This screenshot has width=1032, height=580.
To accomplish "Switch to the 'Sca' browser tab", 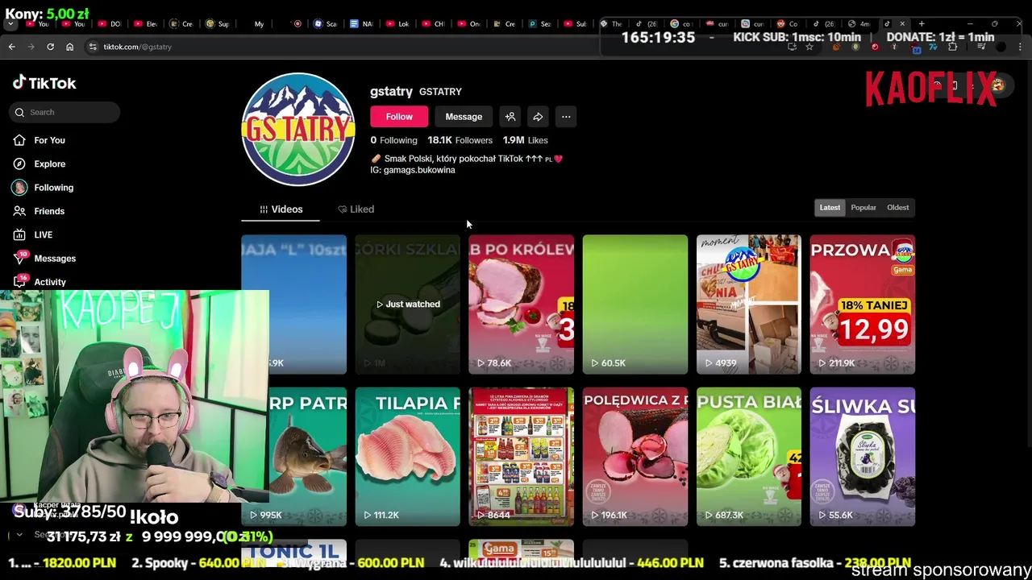I will (325, 24).
